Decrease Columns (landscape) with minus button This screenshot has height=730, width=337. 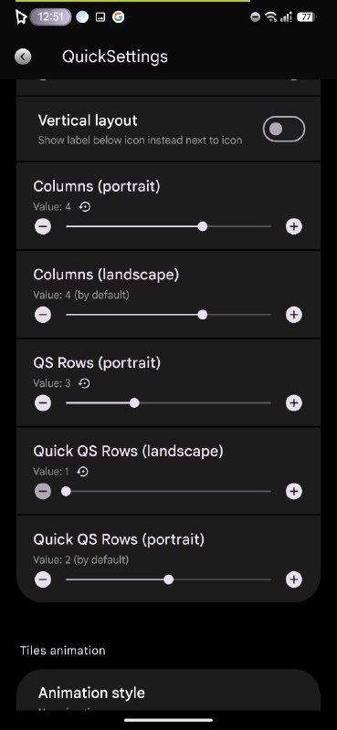pos(43,315)
